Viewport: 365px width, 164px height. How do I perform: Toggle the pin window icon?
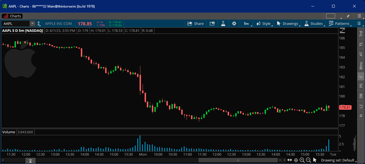348,16
